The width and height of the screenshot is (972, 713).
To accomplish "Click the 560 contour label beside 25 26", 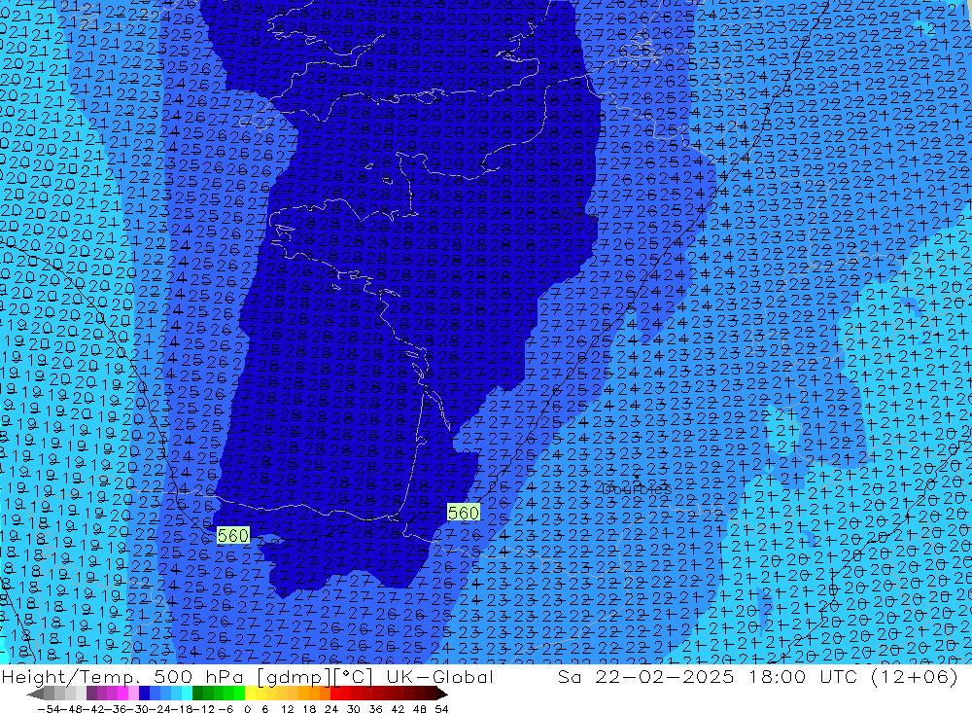I will tap(233, 536).
